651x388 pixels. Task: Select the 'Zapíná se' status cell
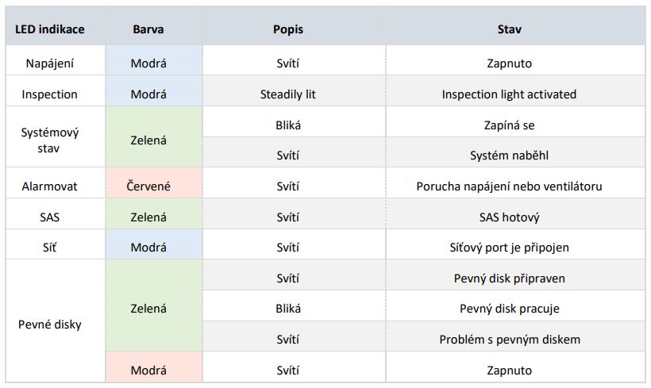[509, 125]
